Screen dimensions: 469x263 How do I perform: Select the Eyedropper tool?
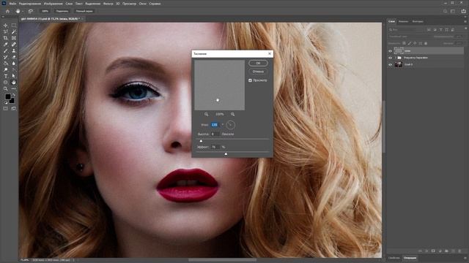[6, 45]
